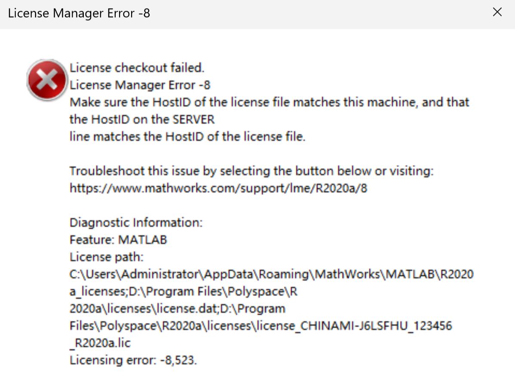Image resolution: width=515 pixels, height=386 pixels.
Task: Select the AppData Roaming license path text
Action: (x=271, y=274)
